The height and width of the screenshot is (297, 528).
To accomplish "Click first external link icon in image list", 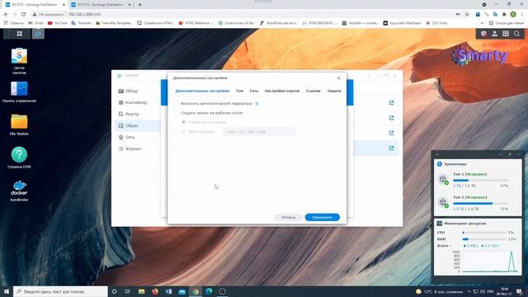I will pyautogui.click(x=391, y=102).
